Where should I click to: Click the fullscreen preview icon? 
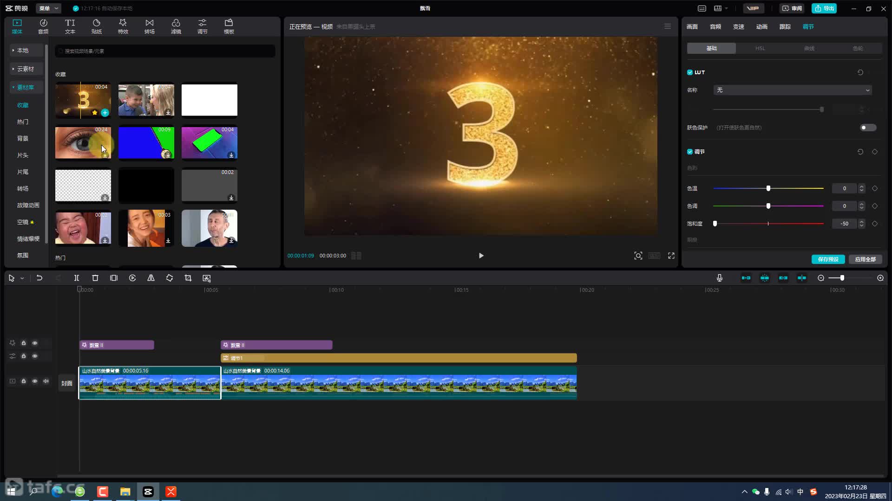point(671,256)
